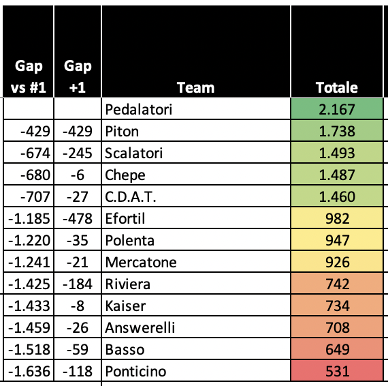Select the Scalatori team cell
The image size is (388, 386).
(196, 153)
